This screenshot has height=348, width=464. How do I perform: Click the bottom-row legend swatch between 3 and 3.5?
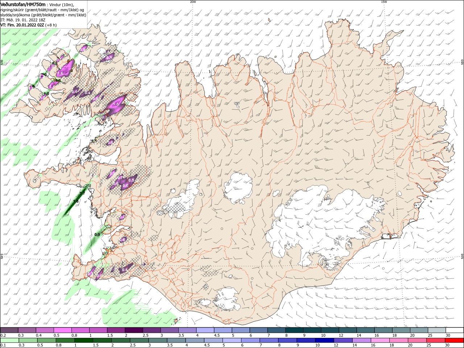[158, 340]
